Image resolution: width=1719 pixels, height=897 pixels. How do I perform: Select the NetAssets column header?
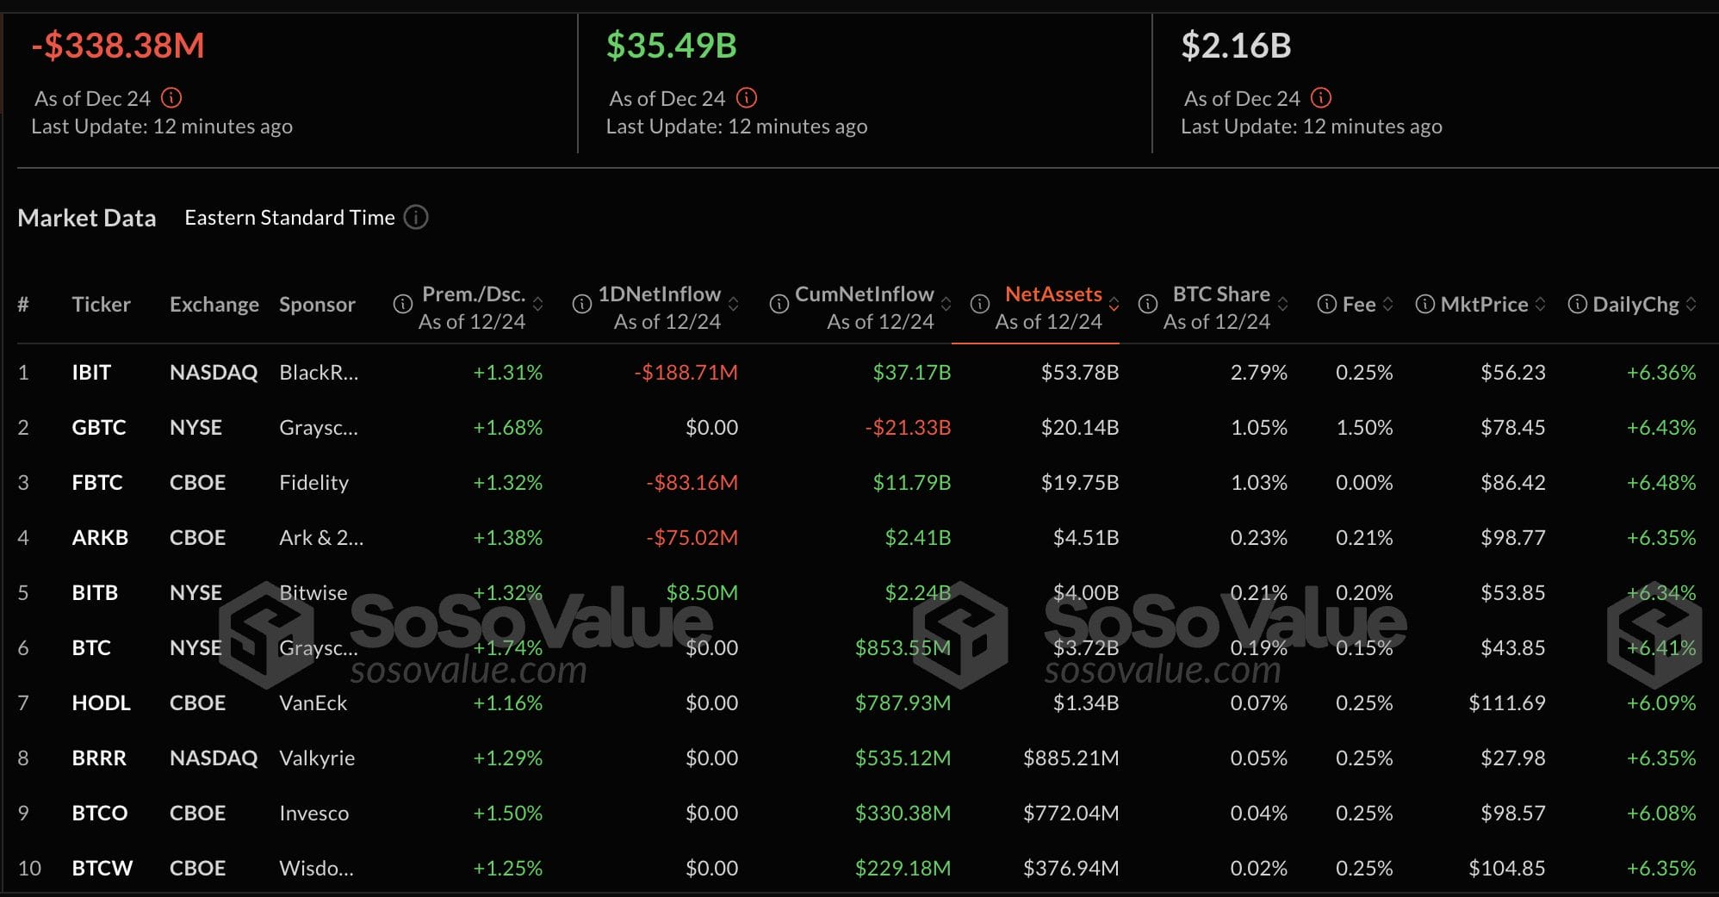[1053, 294]
